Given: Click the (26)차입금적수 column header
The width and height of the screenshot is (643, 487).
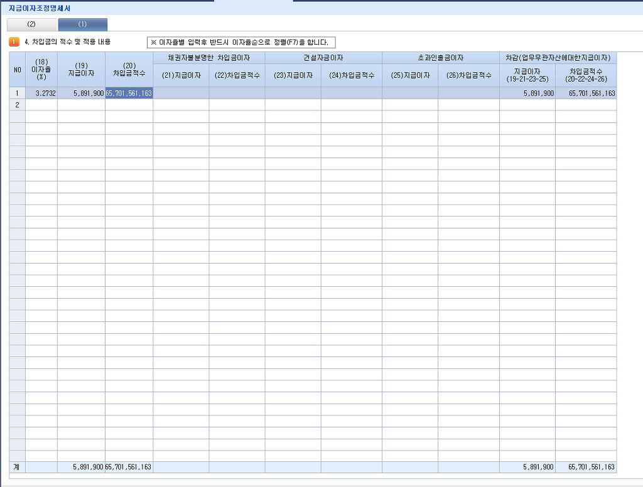Looking at the screenshot, I should pos(468,75).
